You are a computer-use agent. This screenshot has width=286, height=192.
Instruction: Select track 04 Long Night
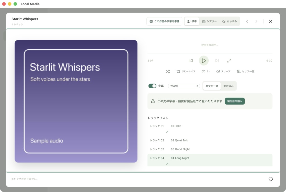210,160
